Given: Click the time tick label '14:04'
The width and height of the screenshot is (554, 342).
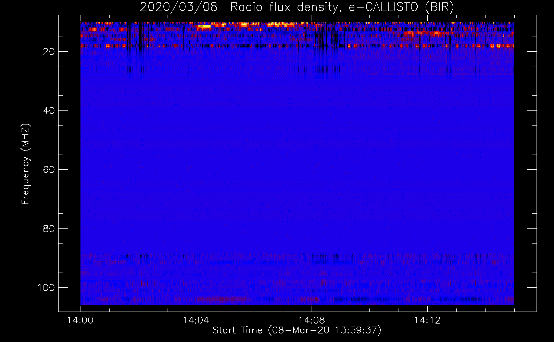Looking at the screenshot, I should pos(196,320).
